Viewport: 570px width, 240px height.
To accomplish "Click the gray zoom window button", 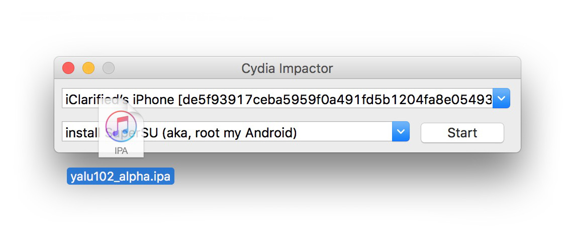I will click(109, 68).
